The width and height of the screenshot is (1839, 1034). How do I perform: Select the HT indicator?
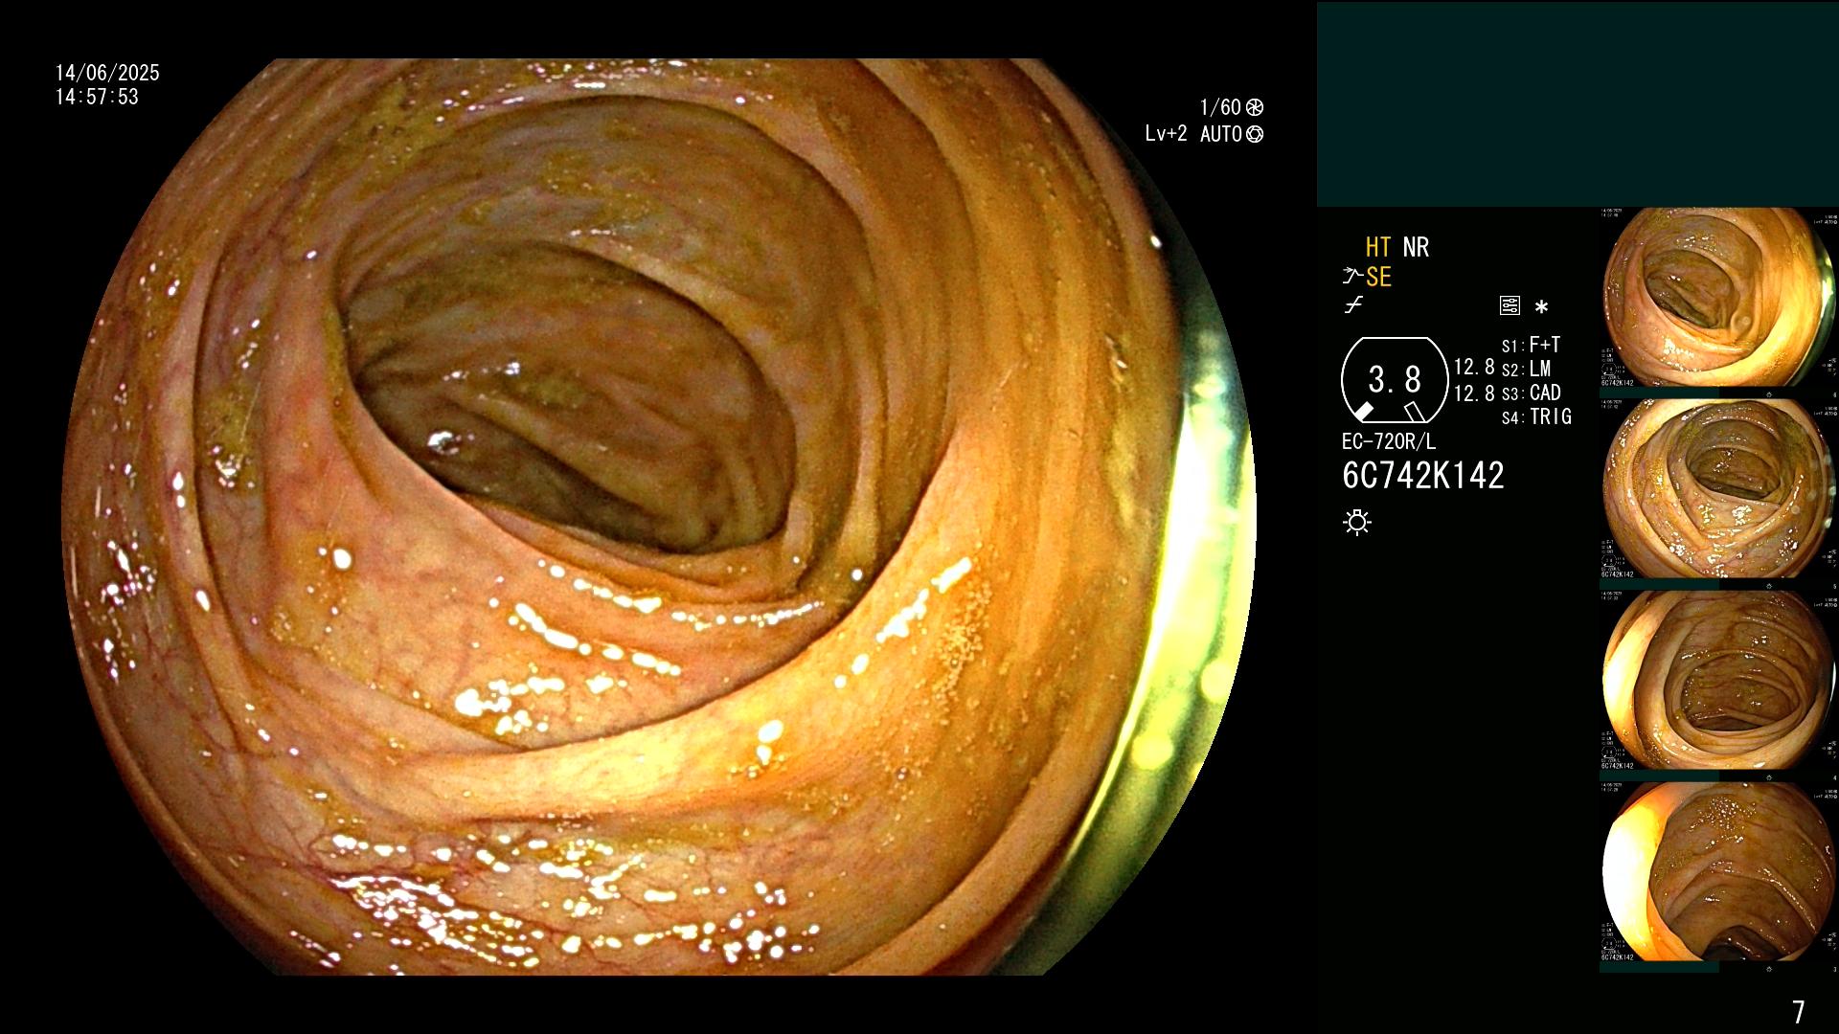point(1377,248)
